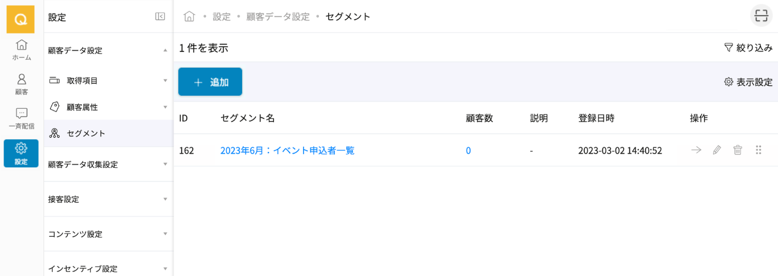
Task: Click the scan icon at top right
Action: tap(761, 16)
